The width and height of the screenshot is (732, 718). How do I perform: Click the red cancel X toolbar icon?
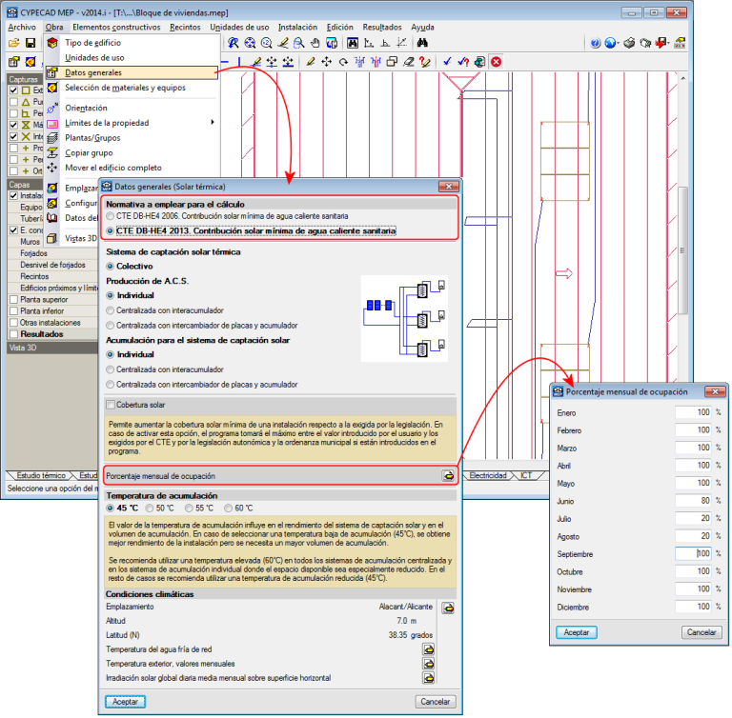497,61
